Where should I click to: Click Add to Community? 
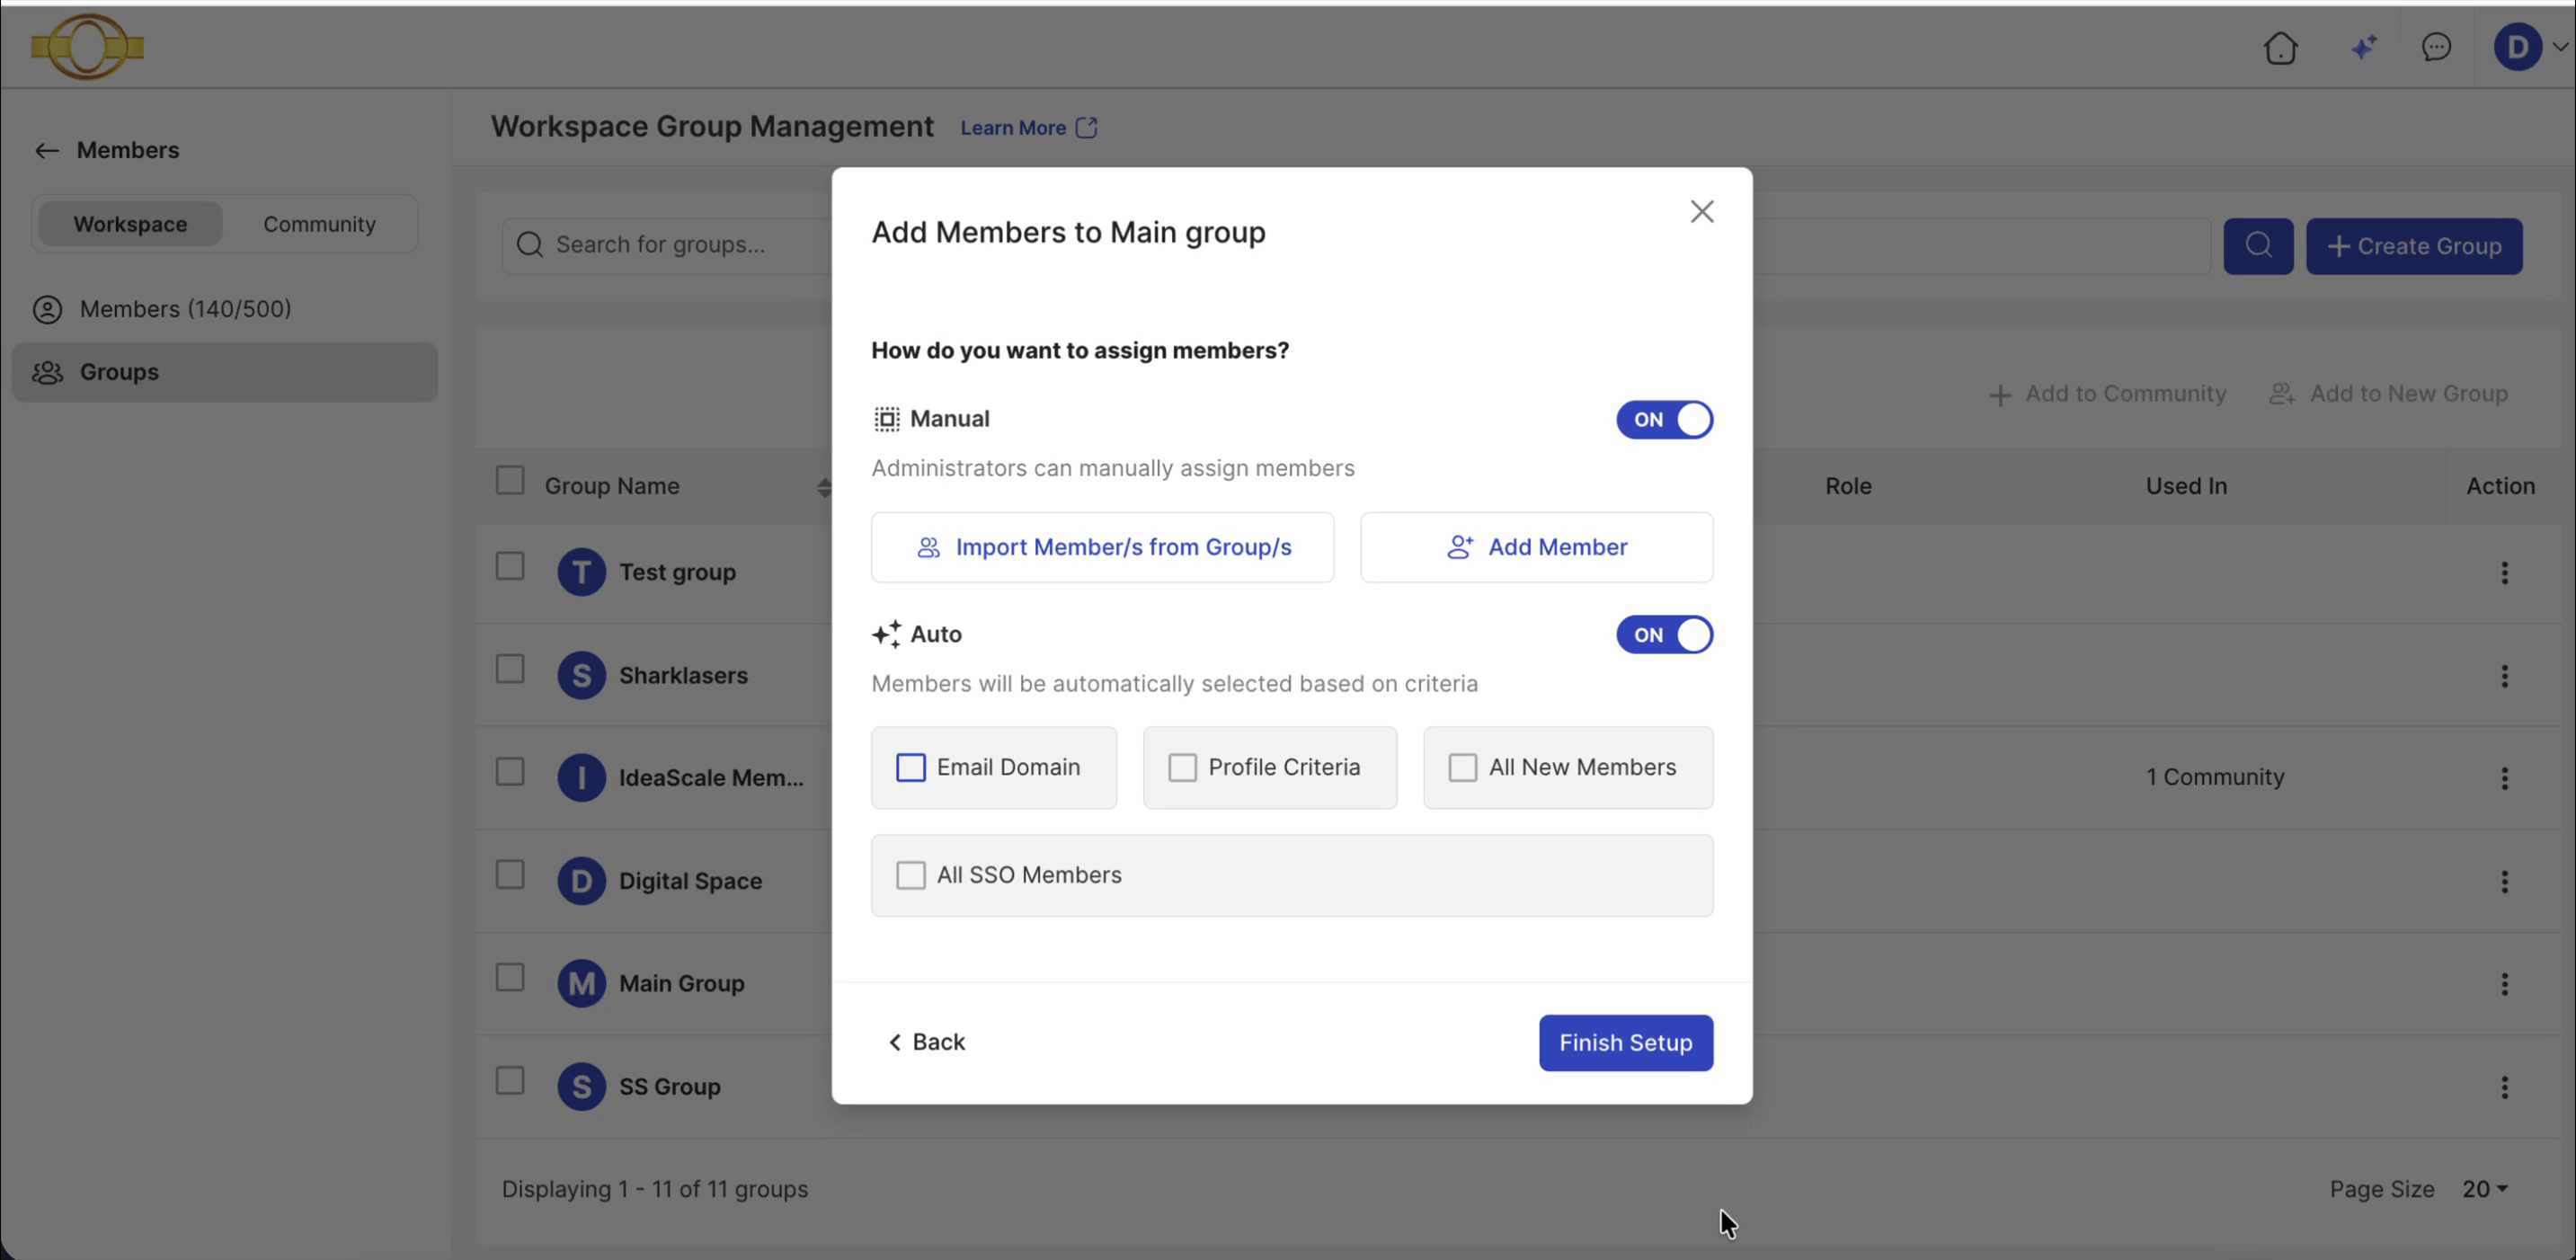(x=2107, y=394)
